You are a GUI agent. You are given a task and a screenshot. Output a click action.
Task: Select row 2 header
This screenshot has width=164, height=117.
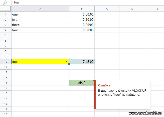click(x=5, y=20)
